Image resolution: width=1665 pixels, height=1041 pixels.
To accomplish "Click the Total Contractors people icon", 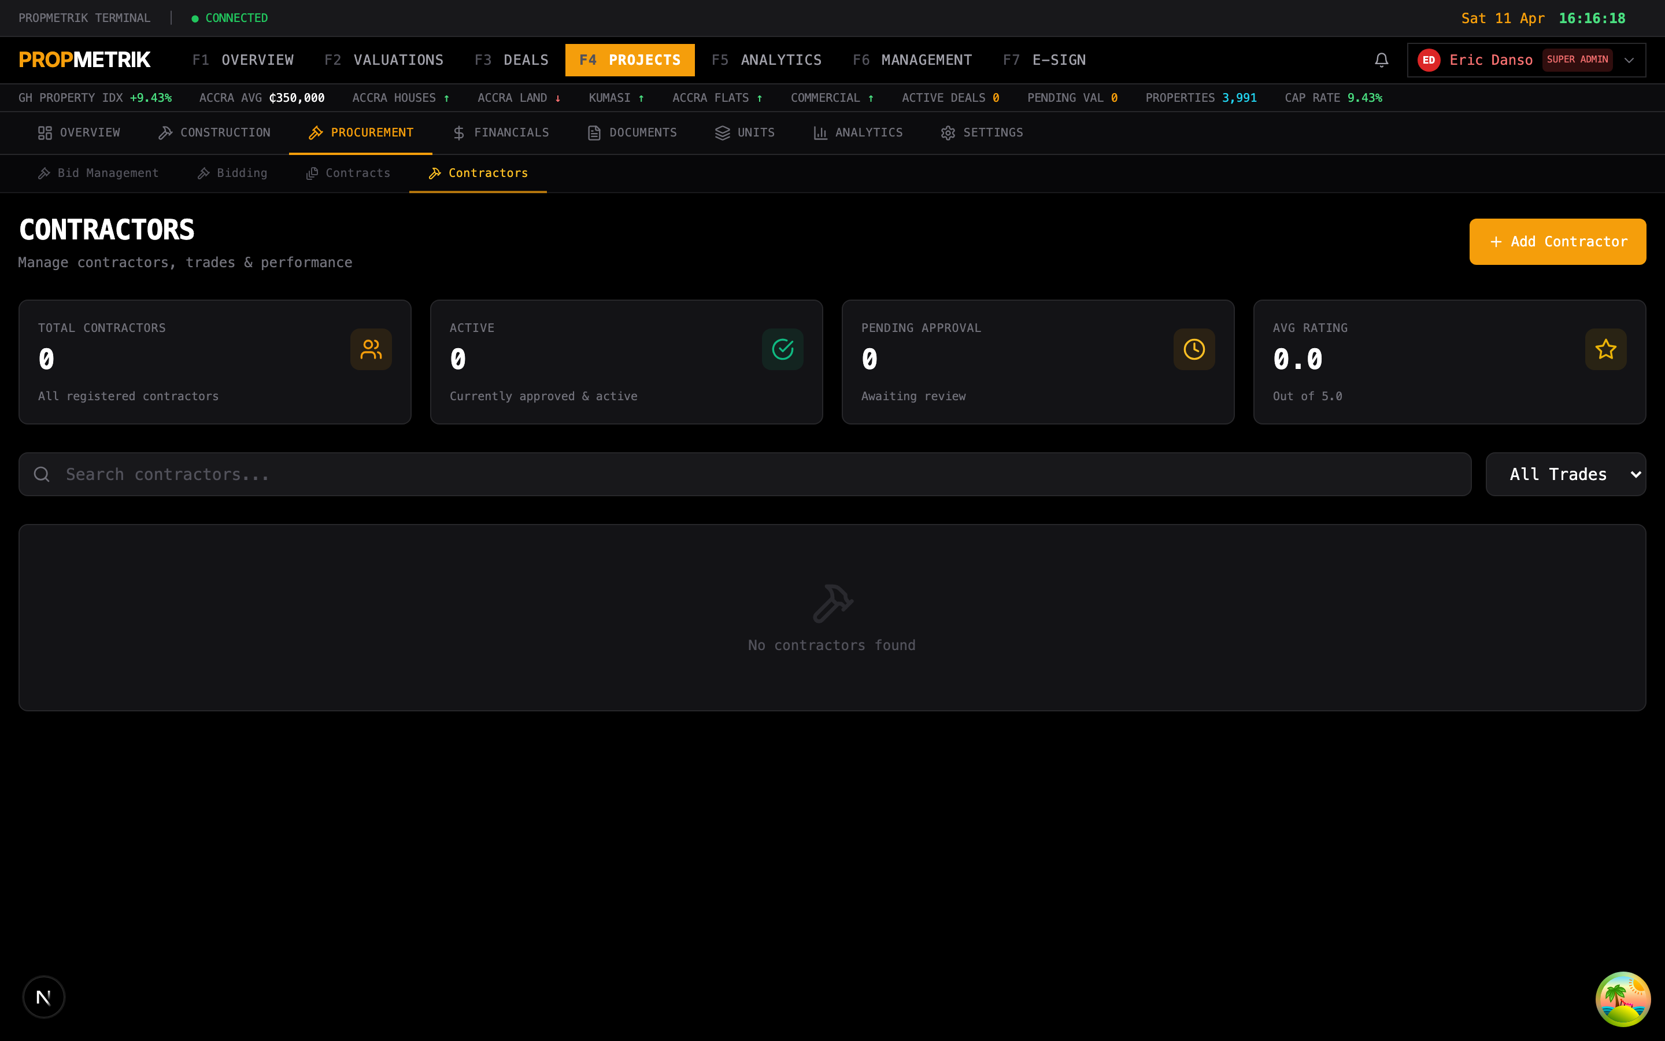I will click(x=371, y=349).
